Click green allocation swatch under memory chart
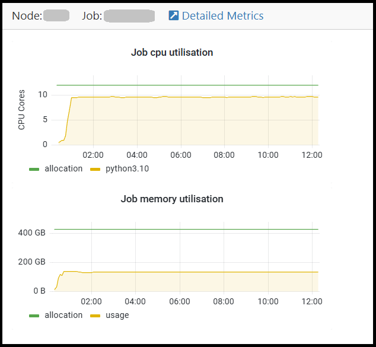This screenshot has width=376, height=347. coord(34,316)
